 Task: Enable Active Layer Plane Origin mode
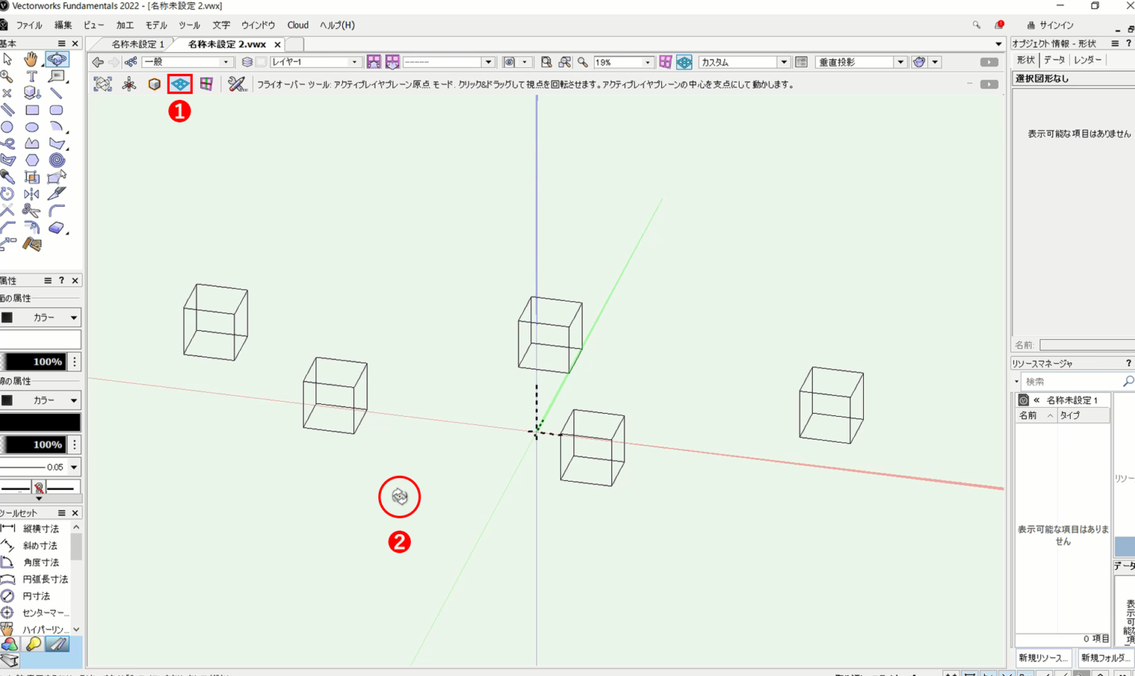pyautogui.click(x=180, y=84)
